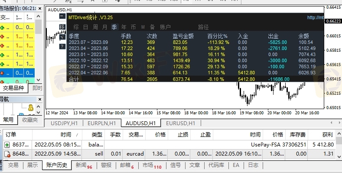Viewport: 342px width, 173px height.
Task: Open the 账户 account tab in MTDriver
Action: (x=165, y=27)
